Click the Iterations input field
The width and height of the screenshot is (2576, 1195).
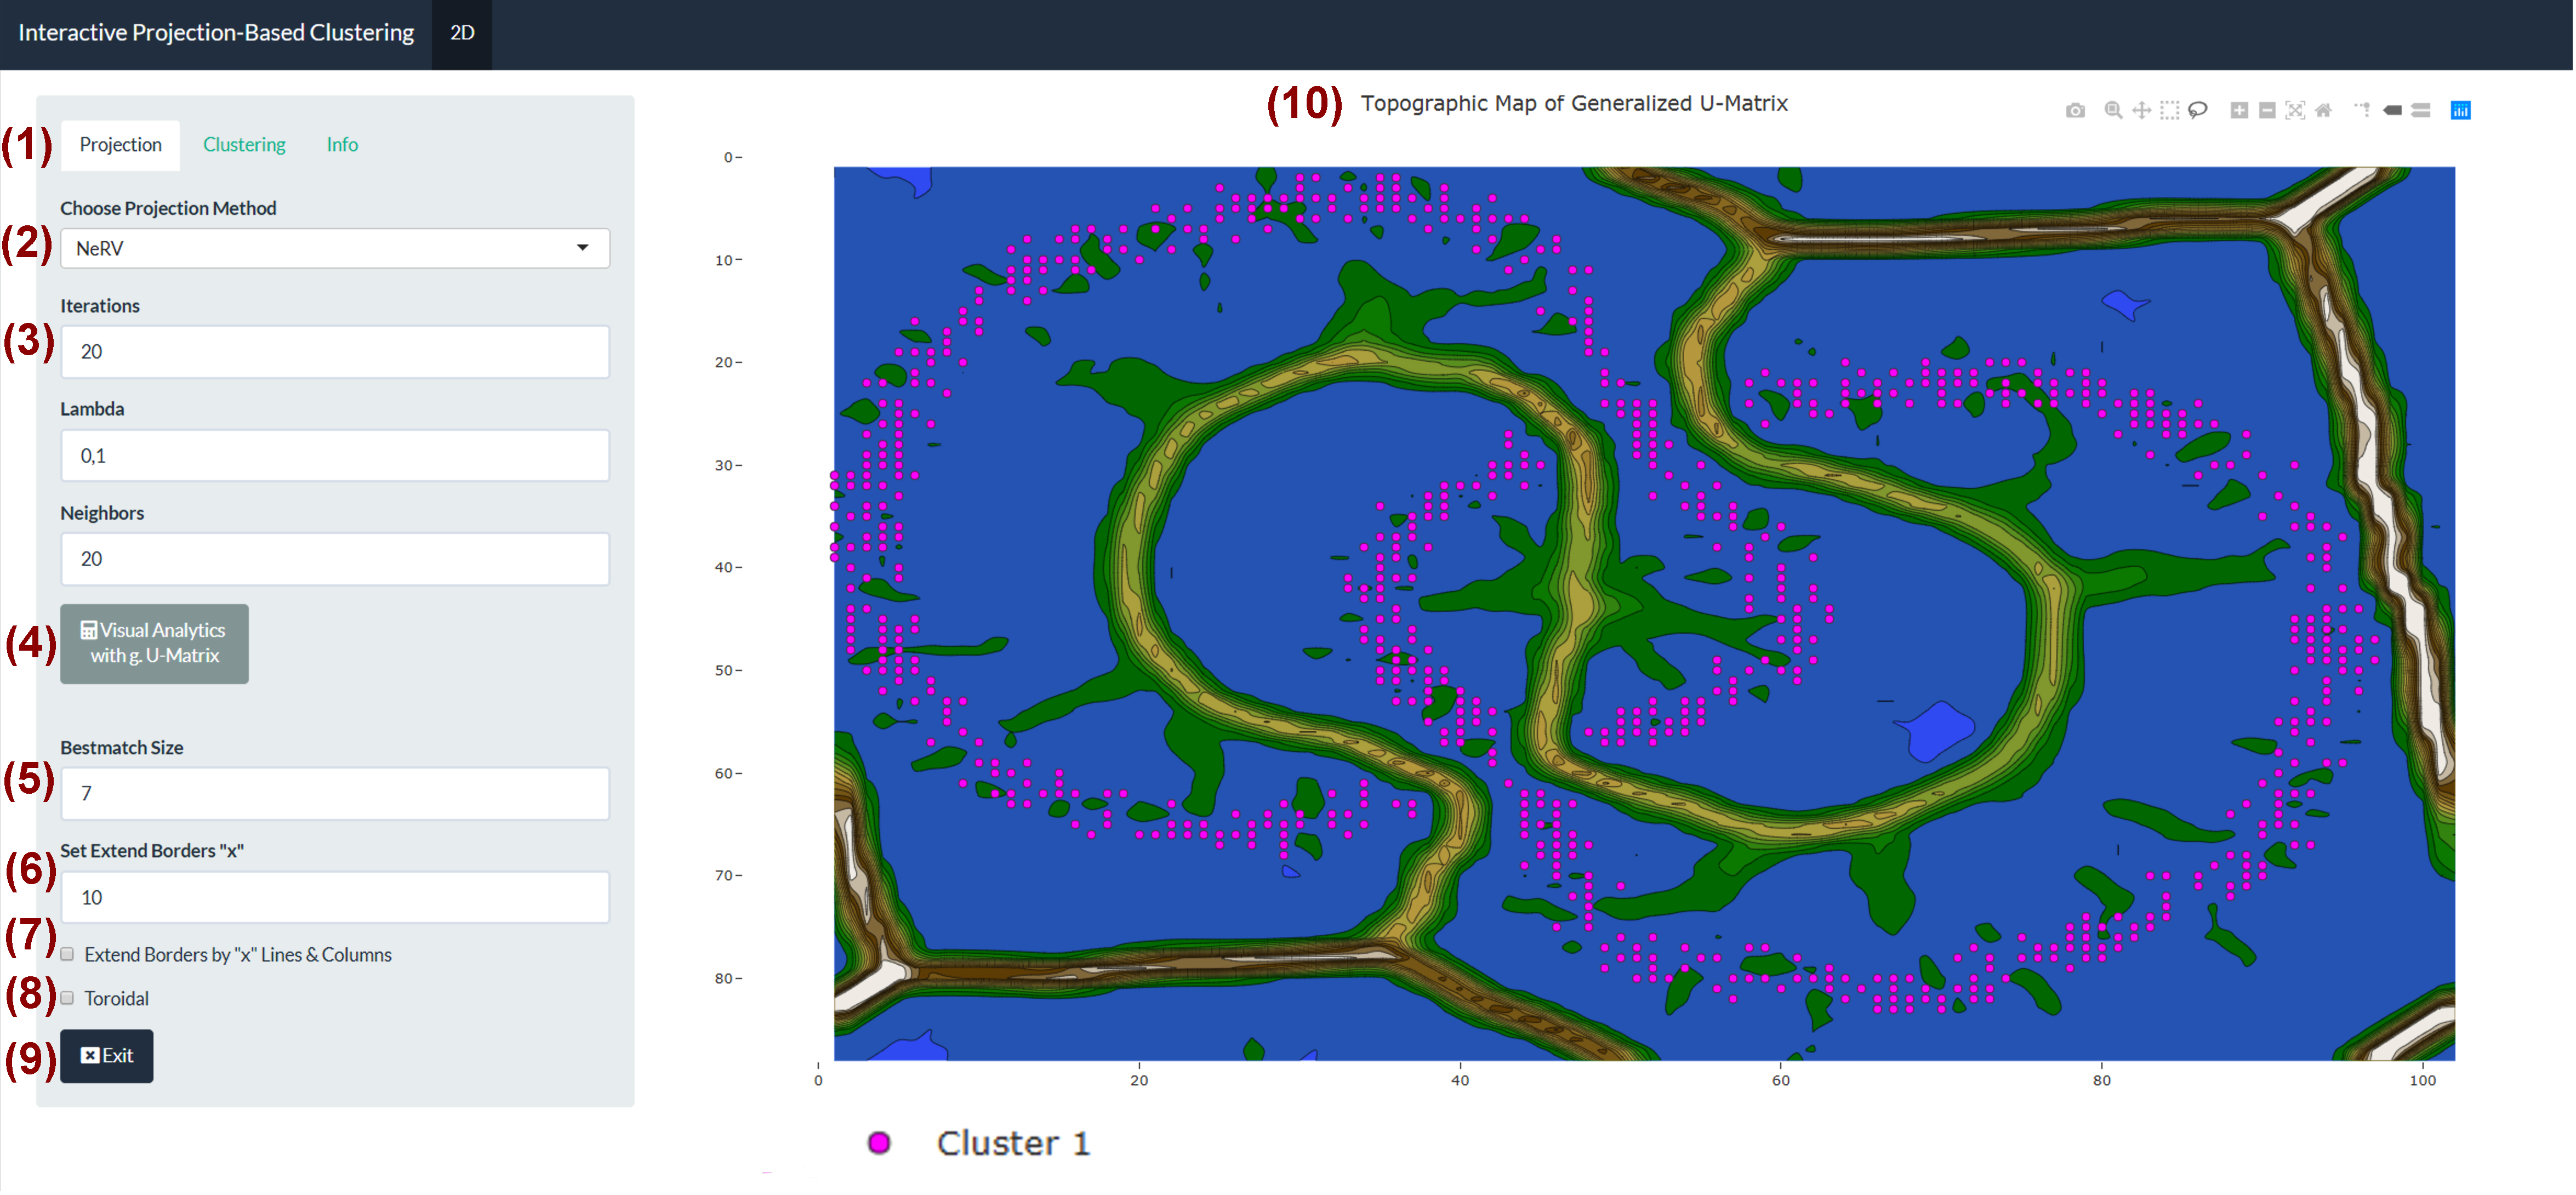point(335,352)
